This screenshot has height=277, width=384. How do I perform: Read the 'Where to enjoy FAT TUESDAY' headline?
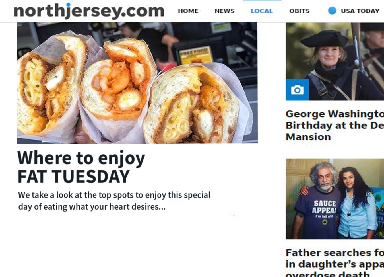[x=81, y=167]
